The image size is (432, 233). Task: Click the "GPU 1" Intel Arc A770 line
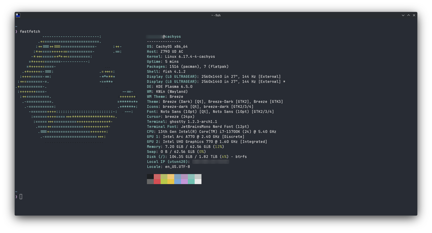click(195, 137)
